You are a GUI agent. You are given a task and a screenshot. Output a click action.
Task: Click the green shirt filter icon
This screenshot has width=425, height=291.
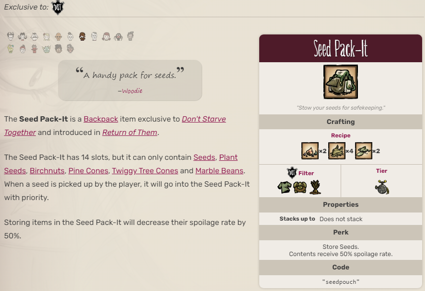coord(285,187)
